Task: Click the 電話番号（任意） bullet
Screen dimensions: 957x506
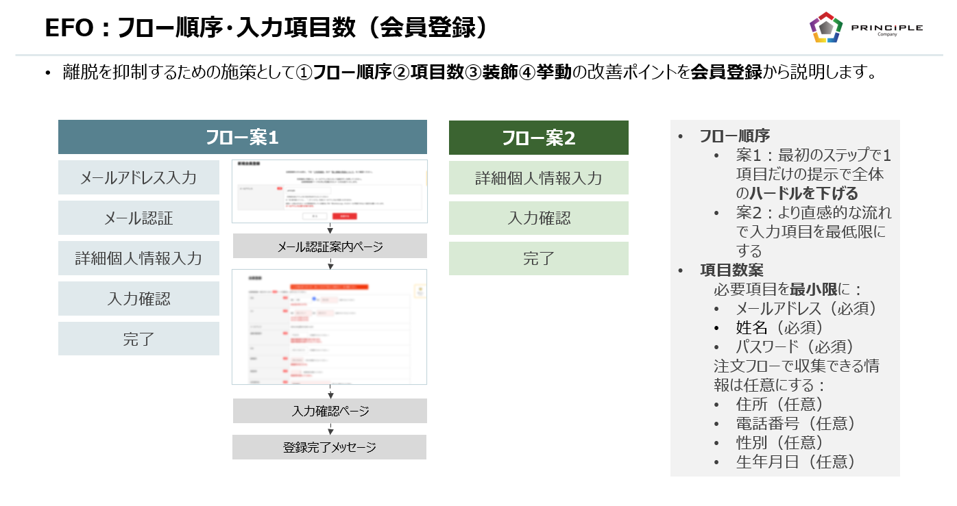Action: (x=796, y=423)
